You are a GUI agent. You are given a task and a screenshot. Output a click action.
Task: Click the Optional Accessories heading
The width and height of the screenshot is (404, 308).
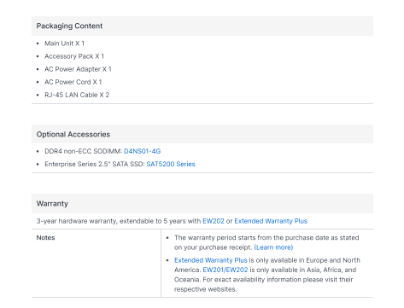click(73, 134)
